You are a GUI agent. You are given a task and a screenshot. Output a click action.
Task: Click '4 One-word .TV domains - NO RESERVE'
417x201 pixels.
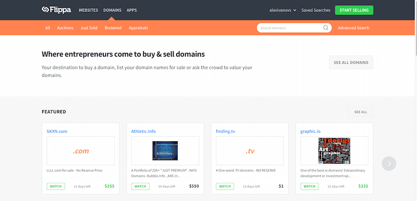click(246, 170)
